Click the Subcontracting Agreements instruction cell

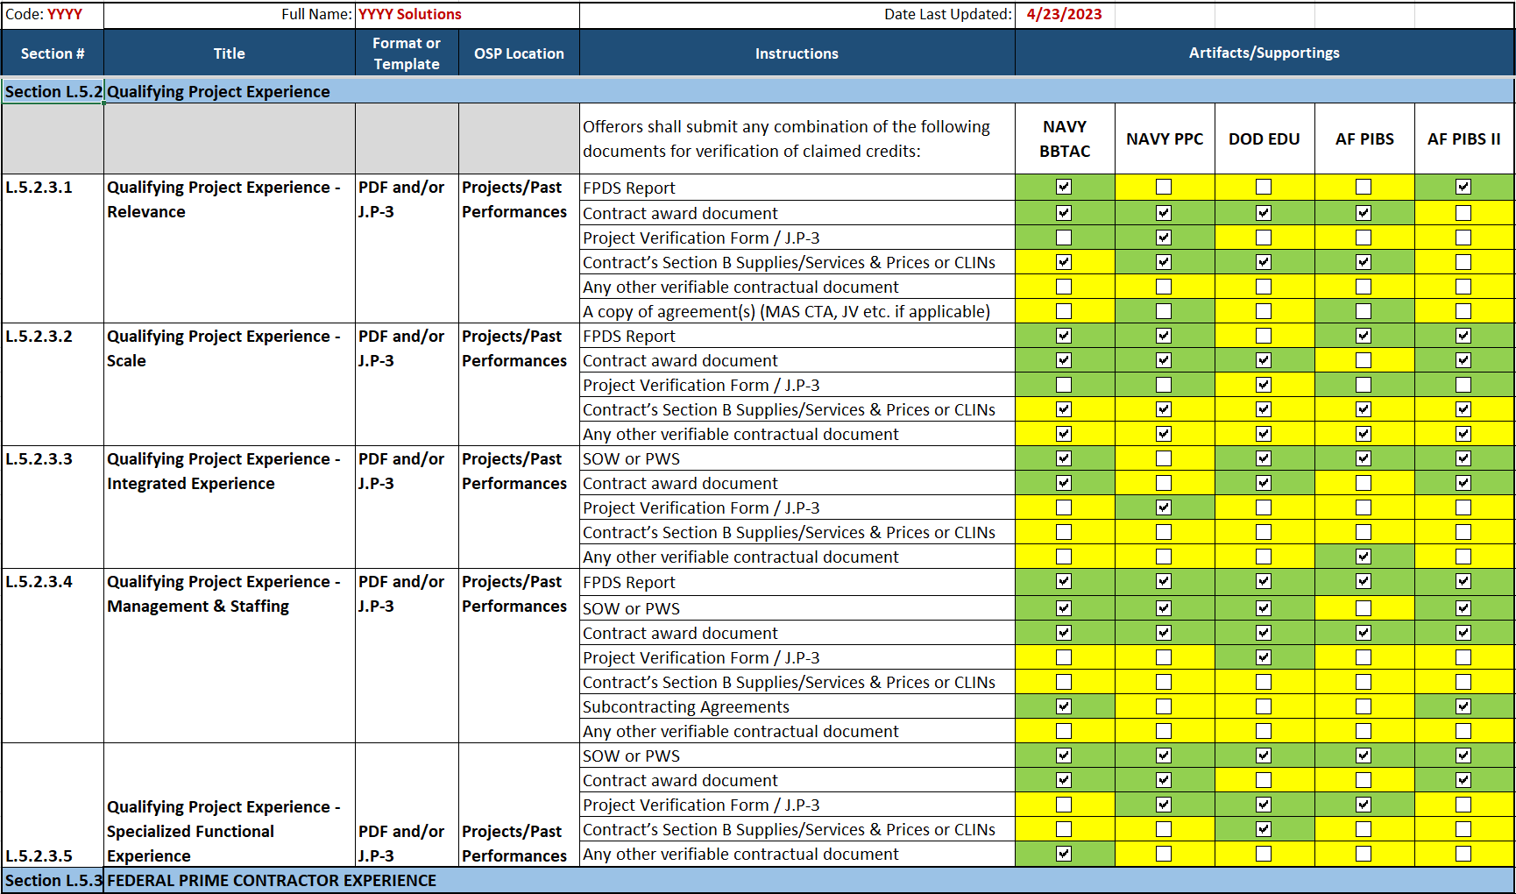797,706
